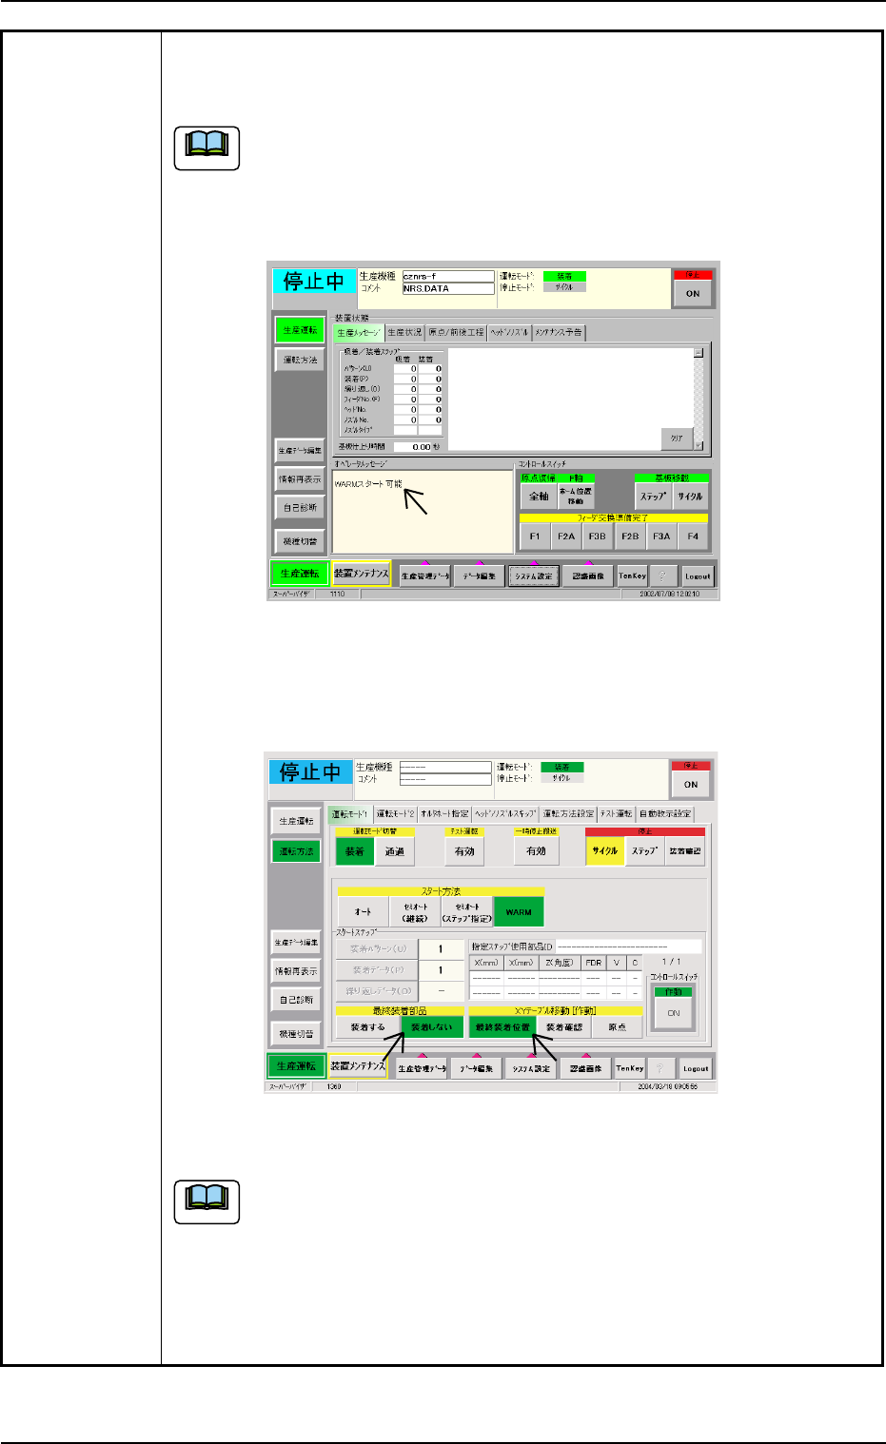This screenshot has width=886, height=1444.
Task: Click the コメント field showing NRS.DATA
Action: coord(448,288)
